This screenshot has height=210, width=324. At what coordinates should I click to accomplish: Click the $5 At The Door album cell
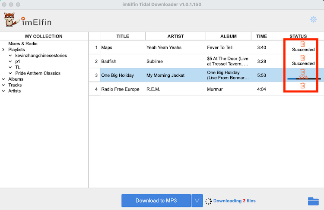(229, 61)
